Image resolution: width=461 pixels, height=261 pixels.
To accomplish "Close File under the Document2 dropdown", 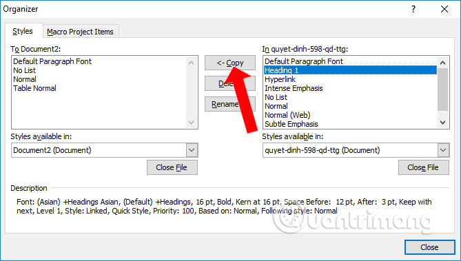I will tap(172, 167).
